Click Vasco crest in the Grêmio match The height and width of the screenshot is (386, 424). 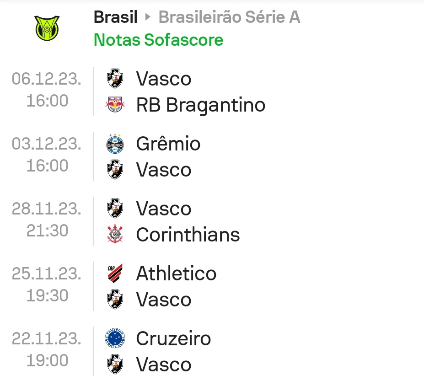(x=114, y=170)
